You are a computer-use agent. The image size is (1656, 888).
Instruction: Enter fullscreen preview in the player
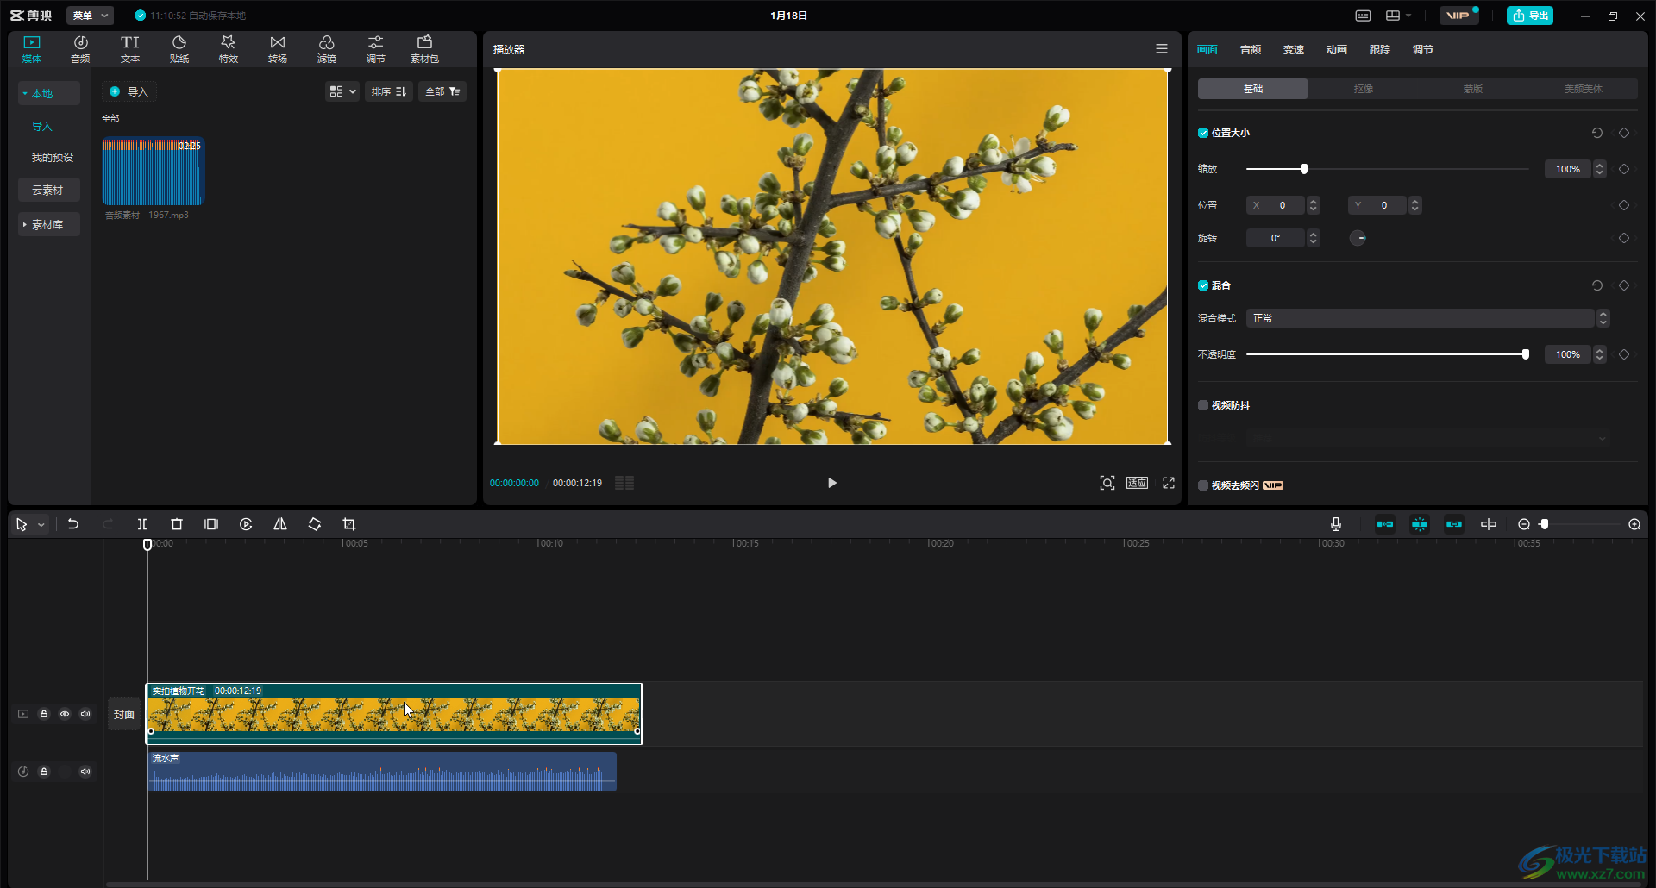pyautogui.click(x=1169, y=483)
